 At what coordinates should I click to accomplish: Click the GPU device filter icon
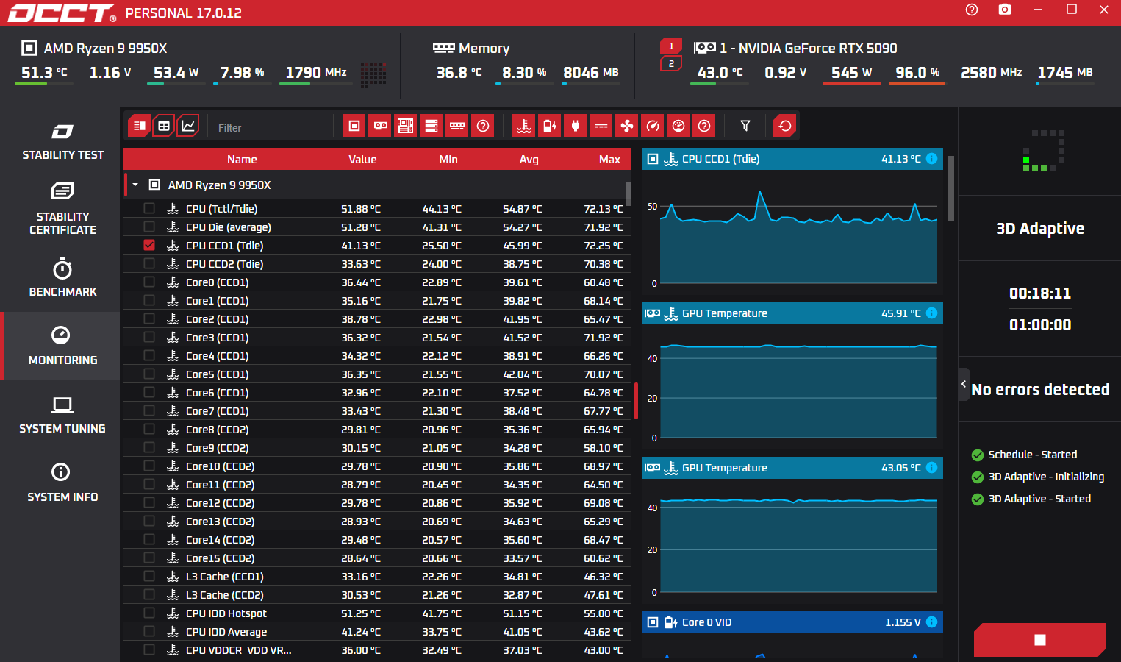pos(380,126)
